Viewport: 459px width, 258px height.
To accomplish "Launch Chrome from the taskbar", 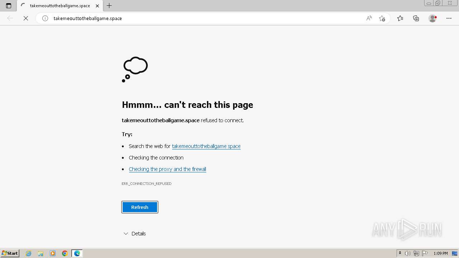I will [x=65, y=253].
